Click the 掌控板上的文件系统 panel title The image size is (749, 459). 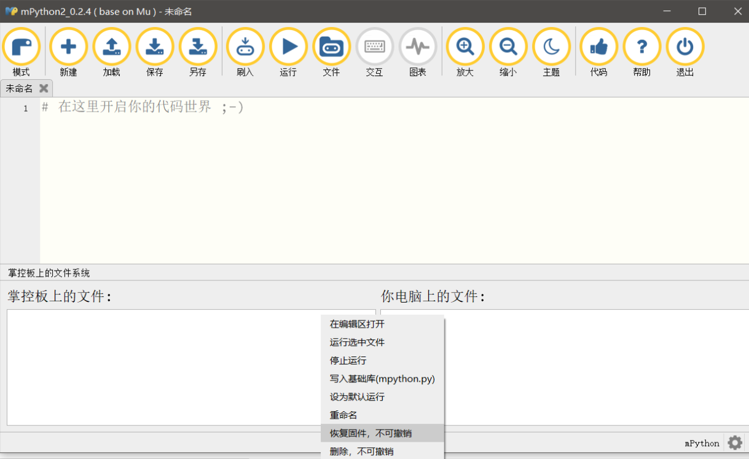click(49, 273)
